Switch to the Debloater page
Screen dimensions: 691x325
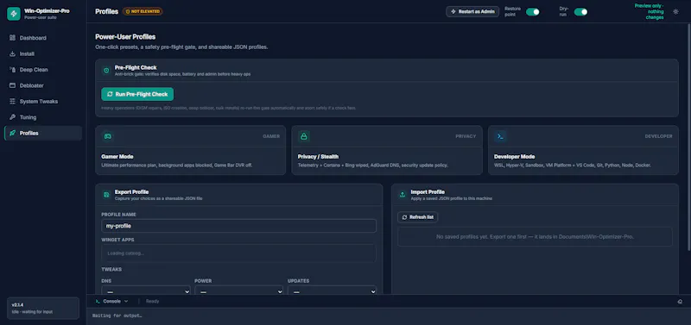coord(43,85)
